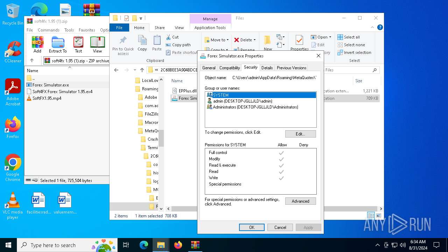The image size is (448, 252).
Task: Click the Explorer up arrow
Action: coord(142,70)
